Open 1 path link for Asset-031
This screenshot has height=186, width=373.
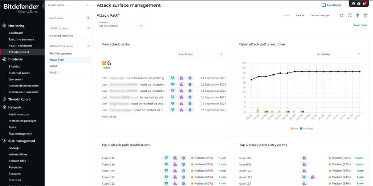pos(223,158)
